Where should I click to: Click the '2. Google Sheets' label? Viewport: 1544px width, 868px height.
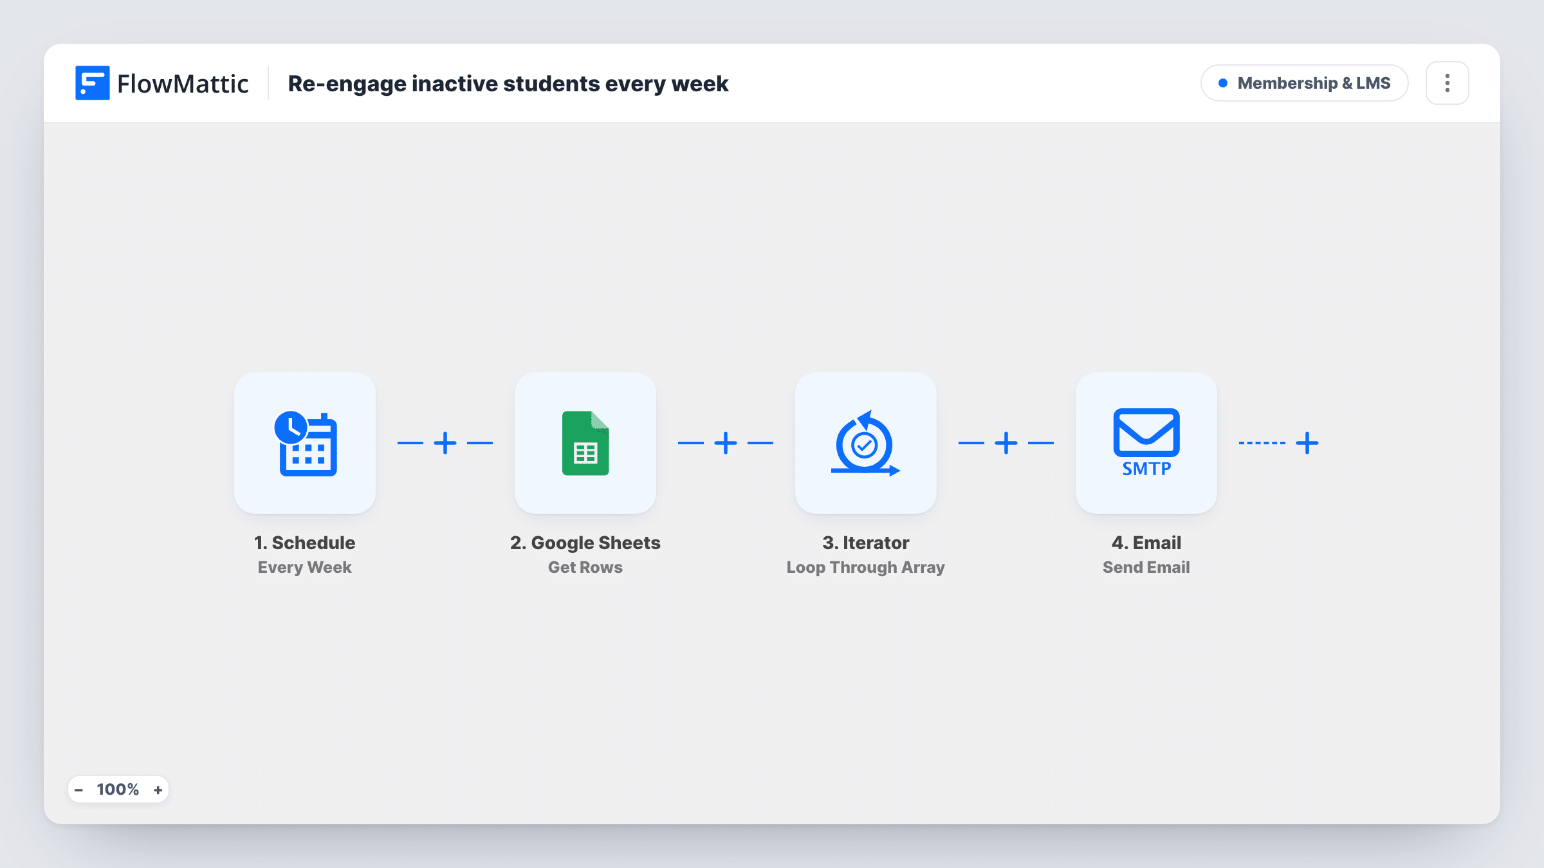585,543
